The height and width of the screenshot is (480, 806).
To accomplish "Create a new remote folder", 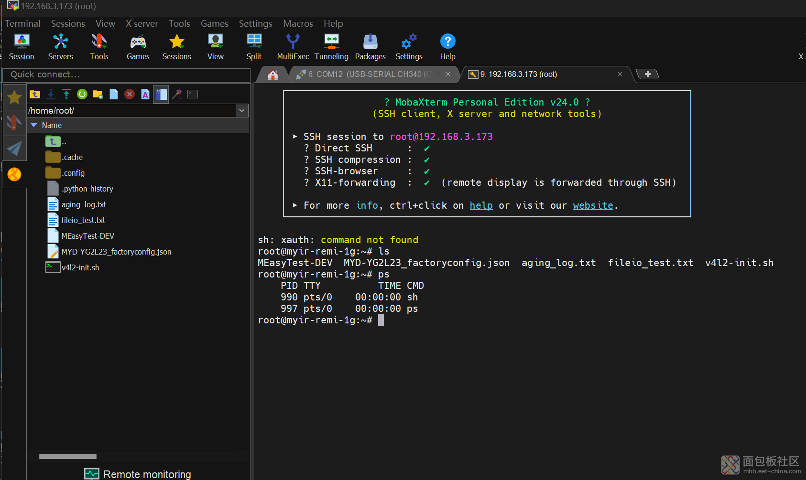I will click(98, 94).
